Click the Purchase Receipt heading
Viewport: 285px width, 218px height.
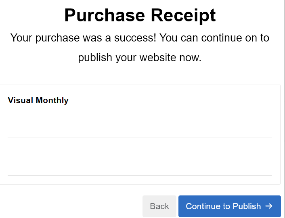click(140, 16)
